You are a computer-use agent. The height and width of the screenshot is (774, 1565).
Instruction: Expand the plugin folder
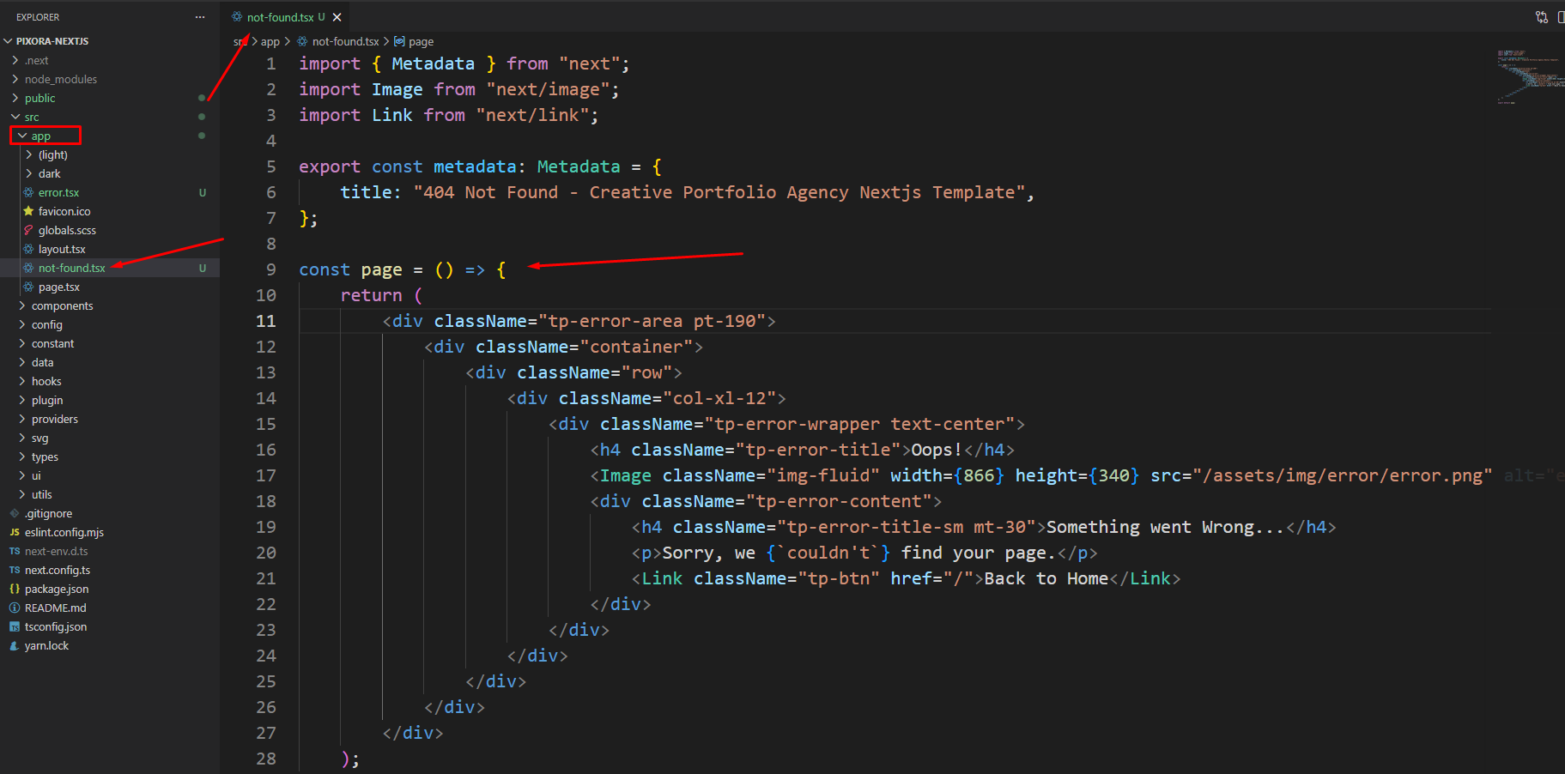coord(22,400)
